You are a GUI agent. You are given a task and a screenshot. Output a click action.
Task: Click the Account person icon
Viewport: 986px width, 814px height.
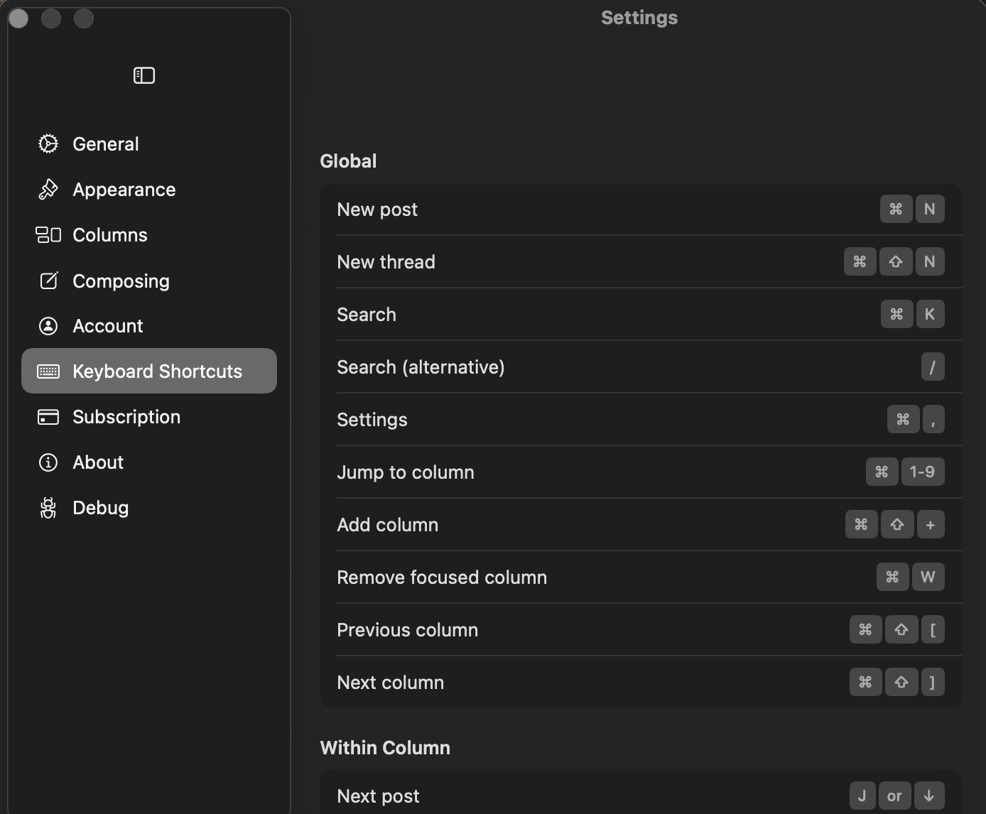click(48, 325)
